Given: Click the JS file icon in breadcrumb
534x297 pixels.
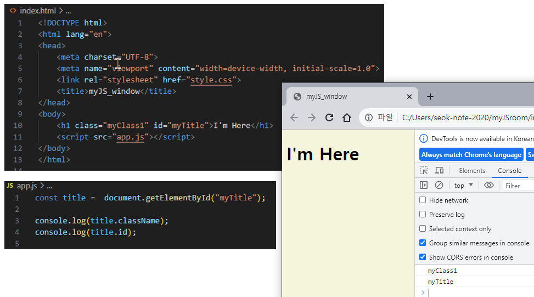Looking at the screenshot, I should (10, 186).
